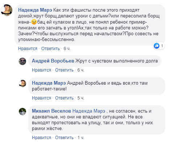Screen dimensions: 170x142
Task: Like the top comment via Нравится
Action: pyautogui.click(x=28, y=49)
